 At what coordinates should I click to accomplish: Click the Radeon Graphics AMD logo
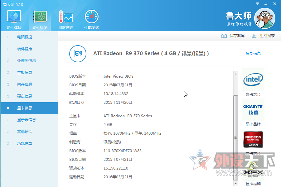(x=253, y=140)
